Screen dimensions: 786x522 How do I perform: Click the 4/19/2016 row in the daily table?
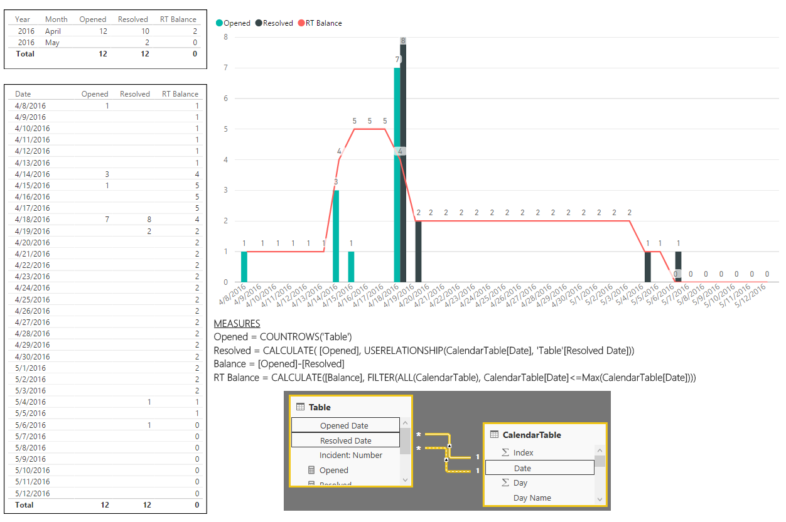(x=106, y=231)
